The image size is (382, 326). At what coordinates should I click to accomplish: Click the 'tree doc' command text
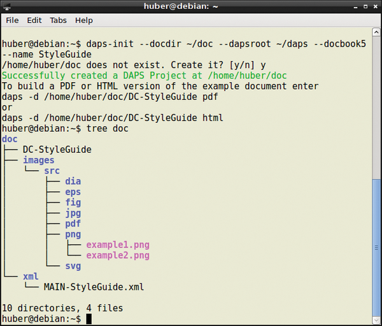tap(107, 129)
